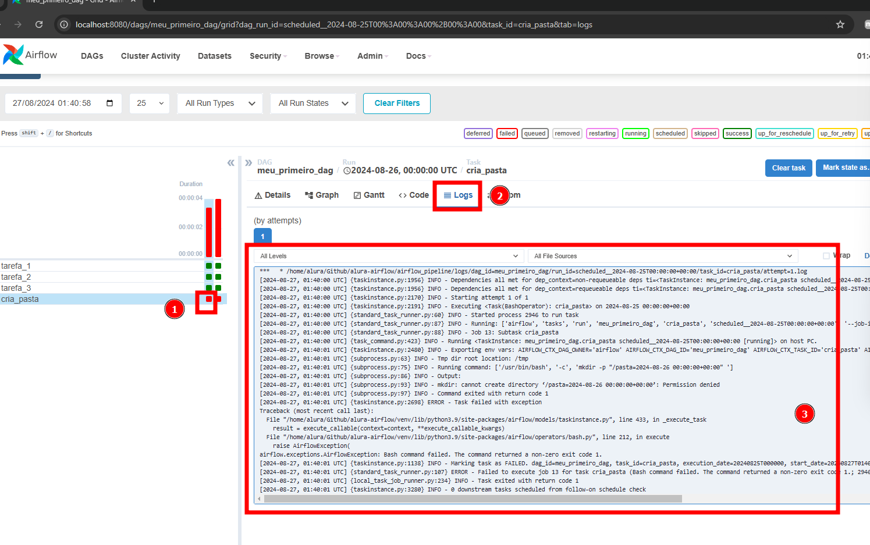Open Datasets page

coord(215,56)
